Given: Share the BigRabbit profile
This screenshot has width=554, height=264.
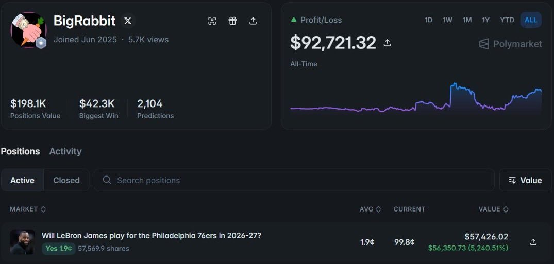Looking at the screenshot, I should (253, 21).
